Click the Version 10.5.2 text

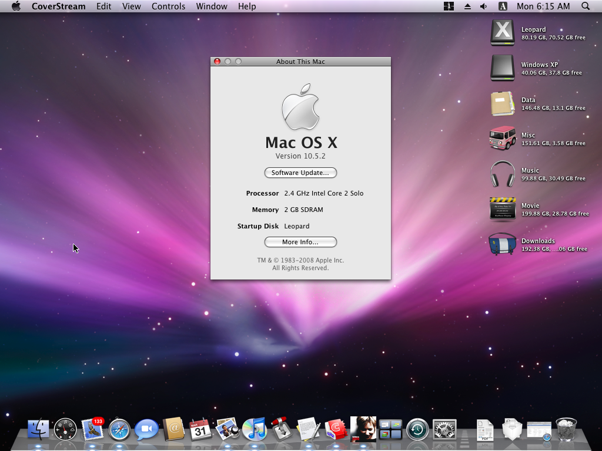[x=300, y=156]
